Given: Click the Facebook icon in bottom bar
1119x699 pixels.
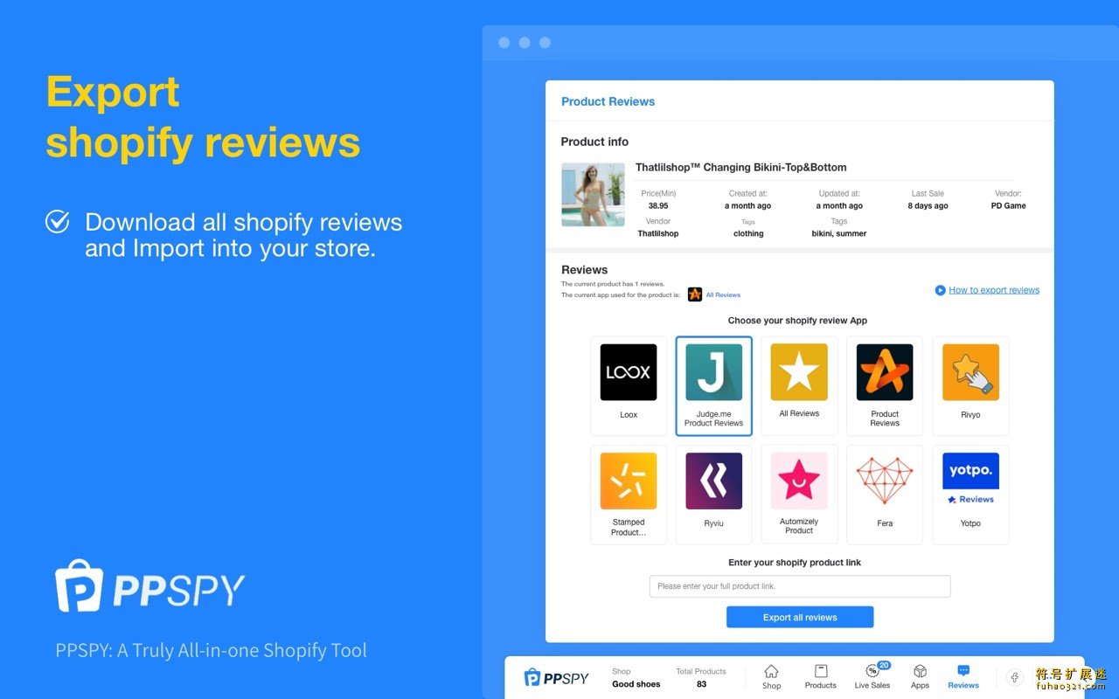Looking at the screenshot, I should click(1015, 677).
